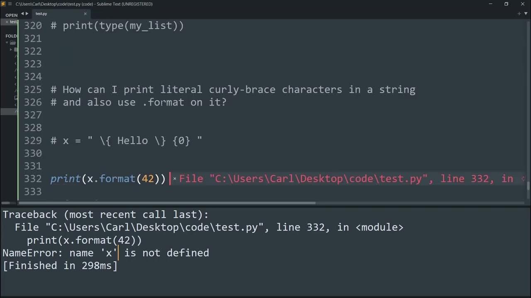Click line number 329 in gutter
The image size is (531, 298).
pos(32,141)
